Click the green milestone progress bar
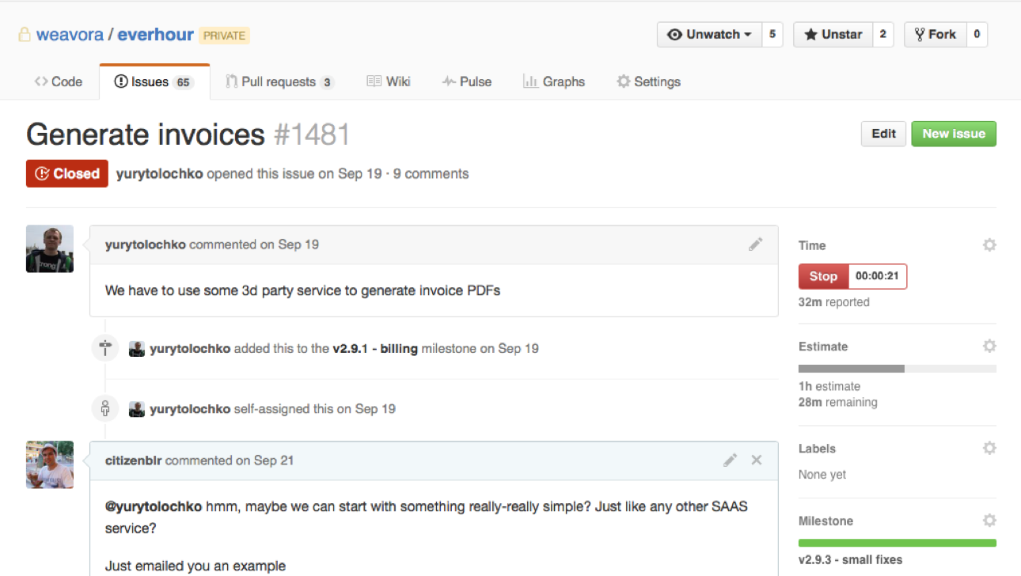 (x=898, y=544)
